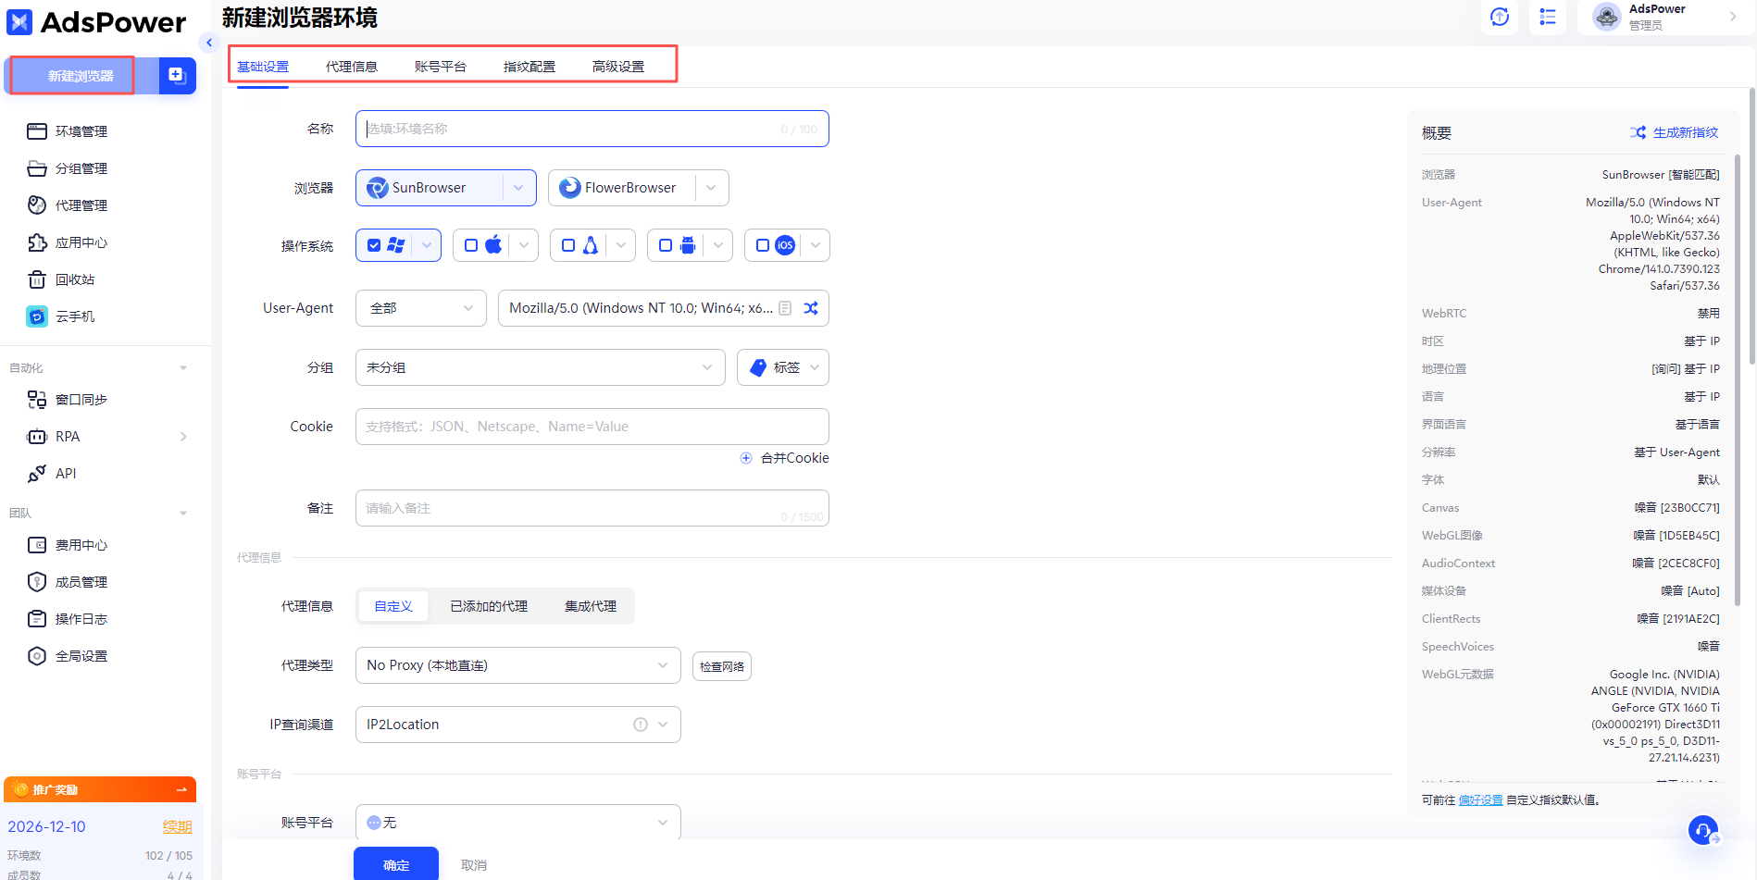The height and width of the screenshot is (880, 1757).
Task: Open the User-Agent list icon
Action: [785, 308]
